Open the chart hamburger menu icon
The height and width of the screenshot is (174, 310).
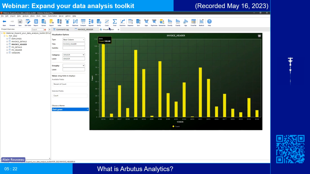(259, 36)
